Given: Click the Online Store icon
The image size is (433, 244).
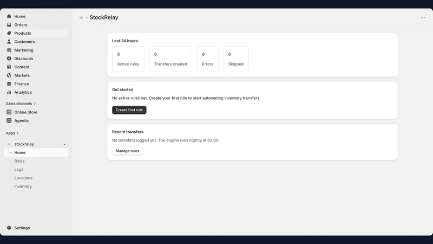Looking at the screenshot, I should [9, 112].
